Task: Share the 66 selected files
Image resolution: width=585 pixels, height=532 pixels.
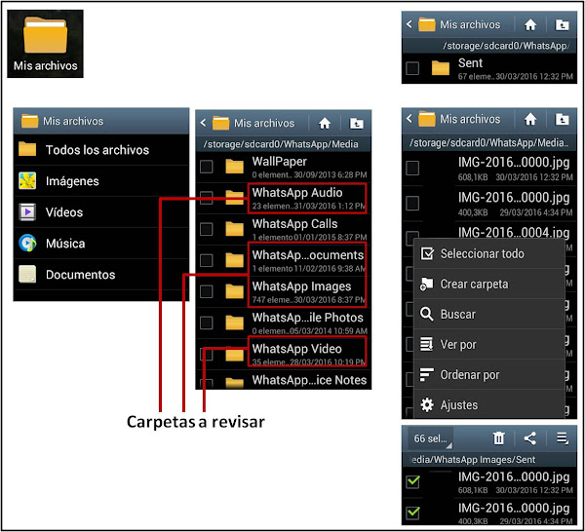Action: (530, 438)
